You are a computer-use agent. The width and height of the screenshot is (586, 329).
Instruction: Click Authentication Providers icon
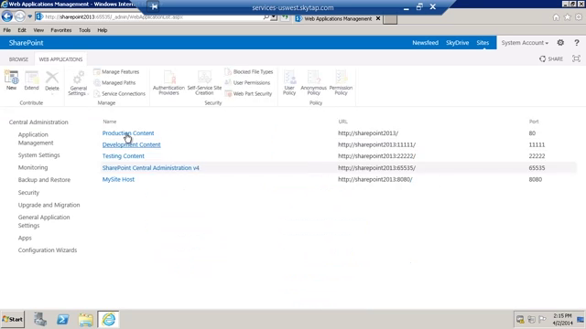pos(168,82)
